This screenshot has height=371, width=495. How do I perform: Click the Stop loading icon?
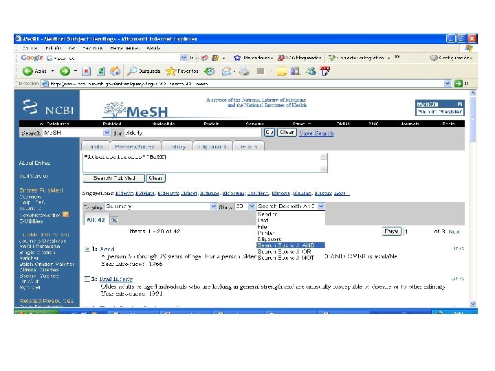point(86,71)
